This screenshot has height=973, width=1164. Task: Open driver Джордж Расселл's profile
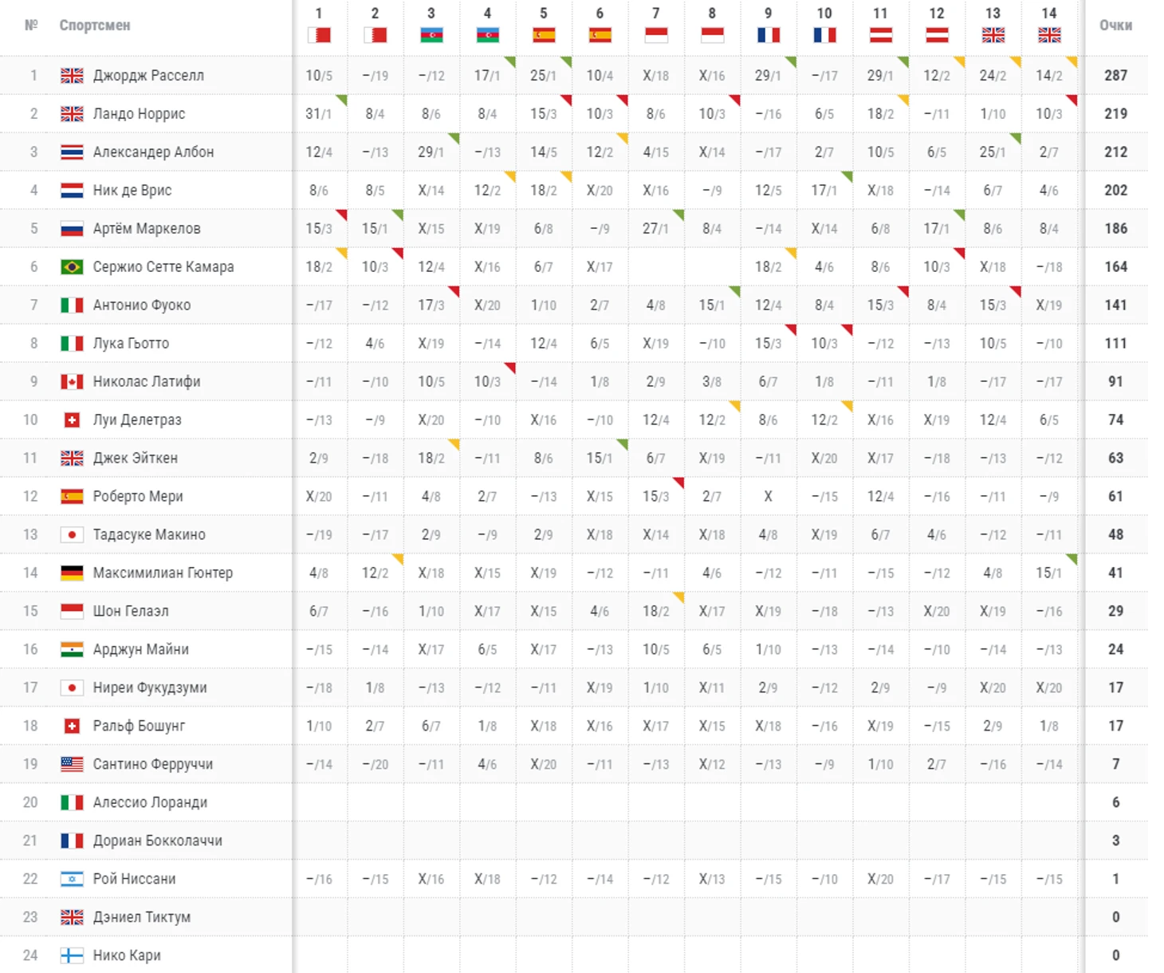[x=148, y=76]
